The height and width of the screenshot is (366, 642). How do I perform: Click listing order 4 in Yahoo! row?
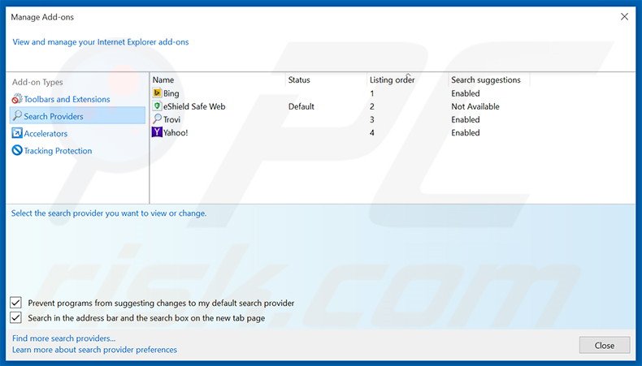[371, 132]
